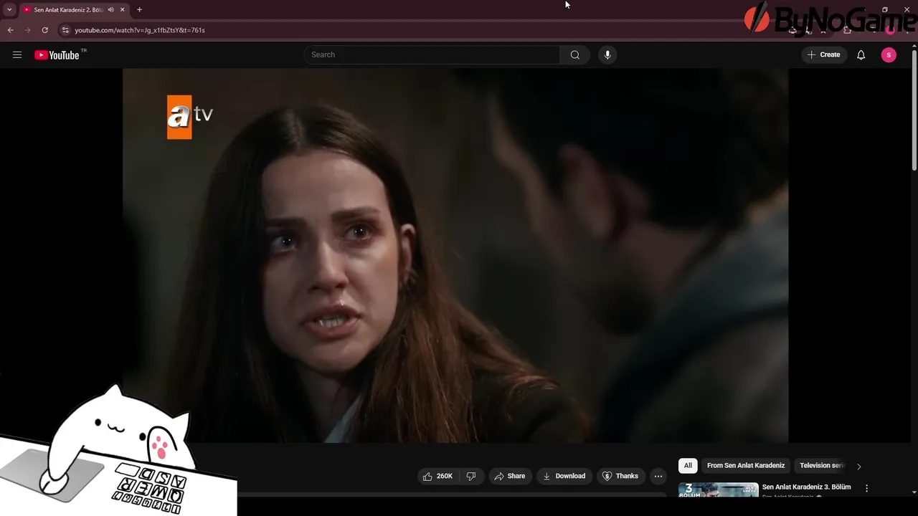Send a Thanks to the creator
Viewport: 918px width, 516px height.
point(620,476)
